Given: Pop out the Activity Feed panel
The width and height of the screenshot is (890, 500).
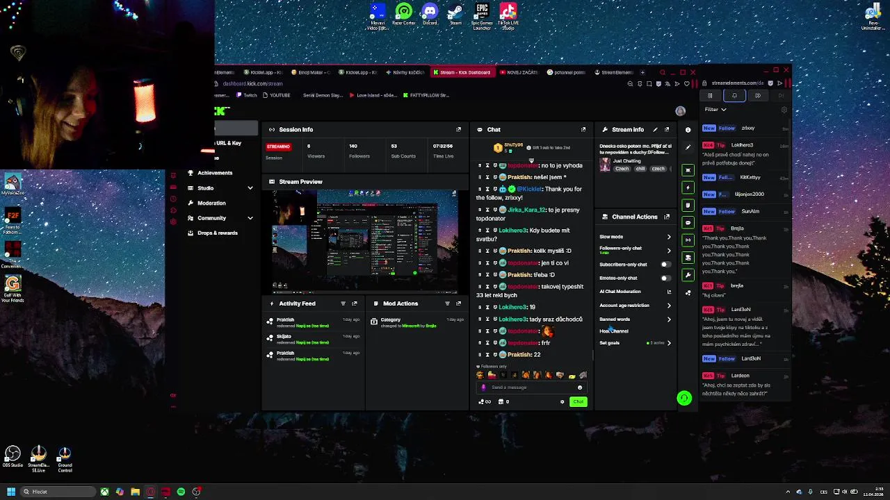Looking at the screenshot, I should [355, 303].
